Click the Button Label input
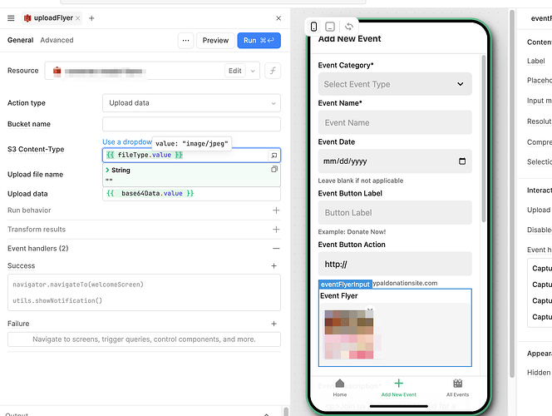This screenshot has height=416, width=552. tap(395, 212)
